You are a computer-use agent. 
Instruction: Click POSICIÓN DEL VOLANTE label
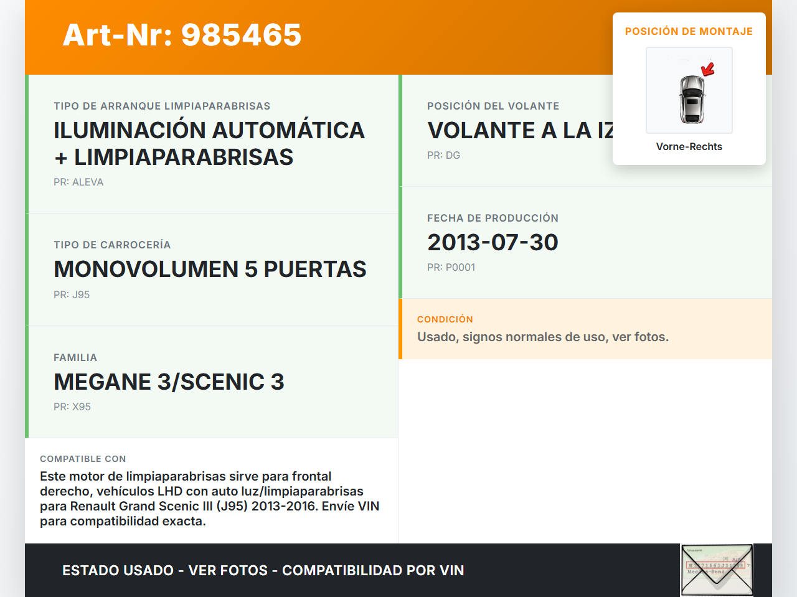click(493, 106)
